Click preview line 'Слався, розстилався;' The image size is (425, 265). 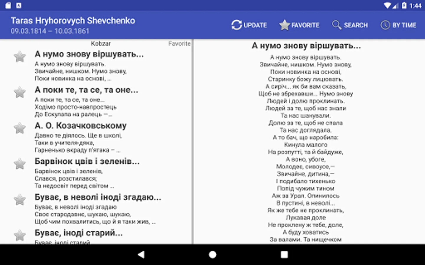pos(66,178)
